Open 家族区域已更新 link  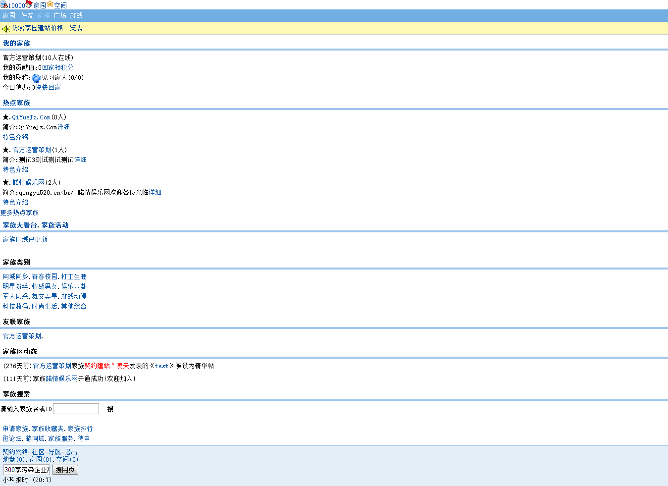click(x=25, y=240)
